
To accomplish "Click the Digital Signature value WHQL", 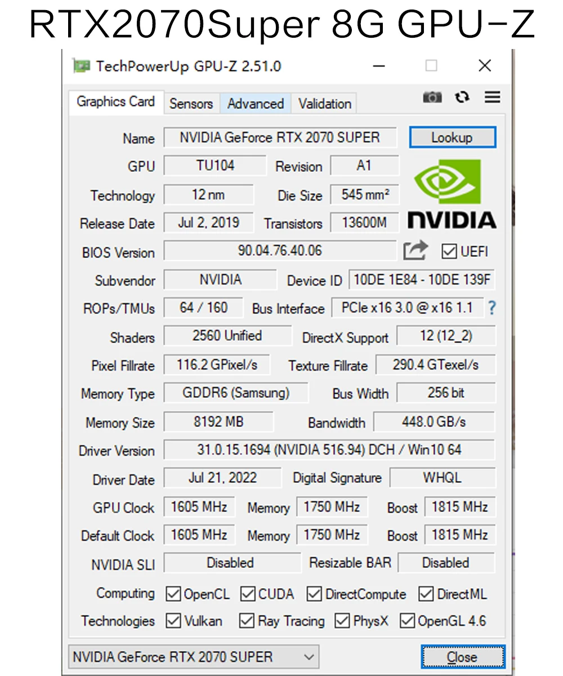I will [x=443, y=478].
